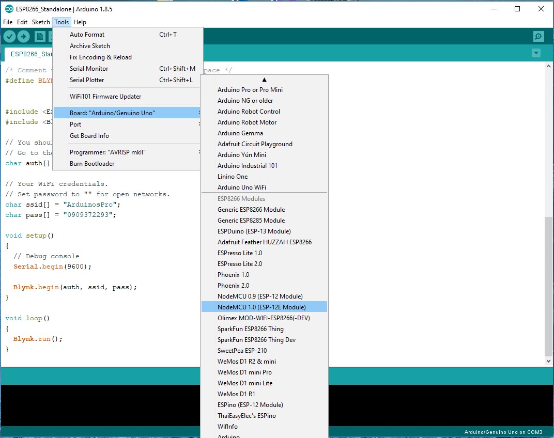Screen dimensions: 554x438
Task: Expand the Board submenu arrow
Action: click(x=201, y=112)
